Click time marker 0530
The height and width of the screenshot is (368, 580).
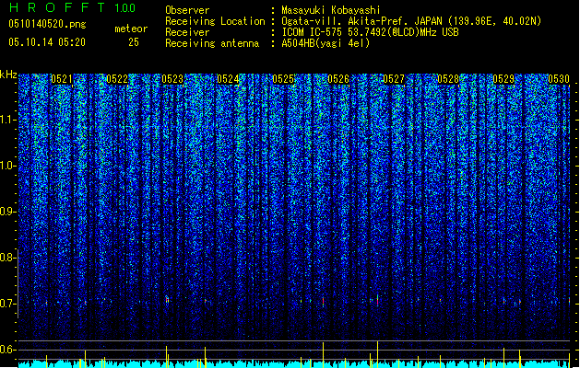559,79
